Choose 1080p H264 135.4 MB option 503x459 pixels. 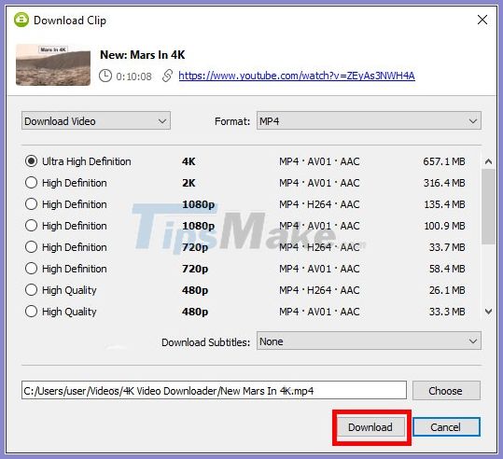[x=31, y=204]
